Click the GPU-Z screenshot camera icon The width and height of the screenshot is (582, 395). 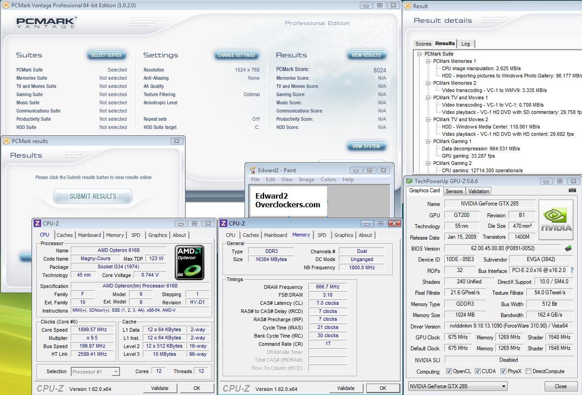pos(572,190)
